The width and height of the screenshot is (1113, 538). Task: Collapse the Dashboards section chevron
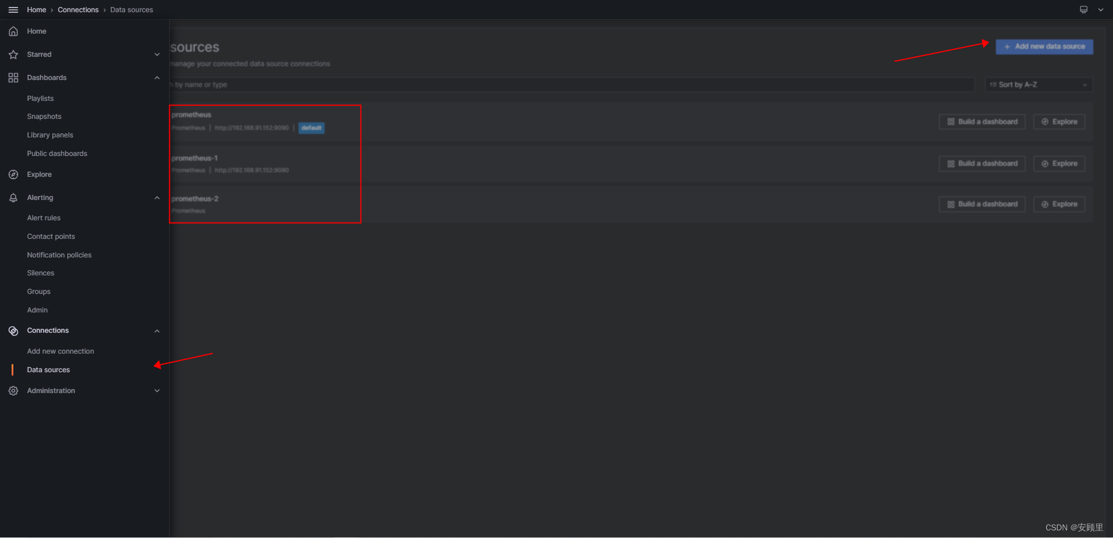click(157, 78)
